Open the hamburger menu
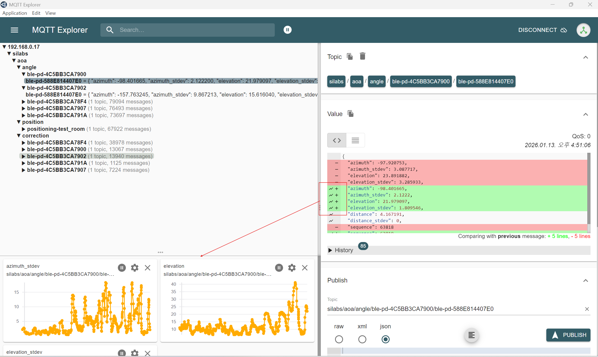 point(14,30)
